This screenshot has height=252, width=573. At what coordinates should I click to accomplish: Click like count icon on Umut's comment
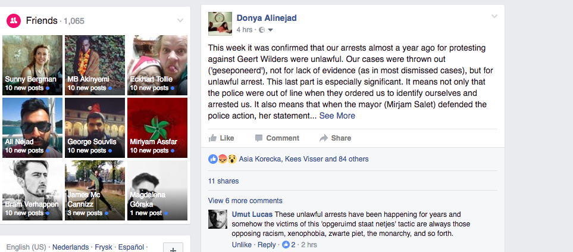tap(286, 245)
